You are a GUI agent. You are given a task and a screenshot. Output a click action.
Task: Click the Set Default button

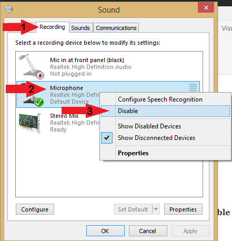[133, 209]
